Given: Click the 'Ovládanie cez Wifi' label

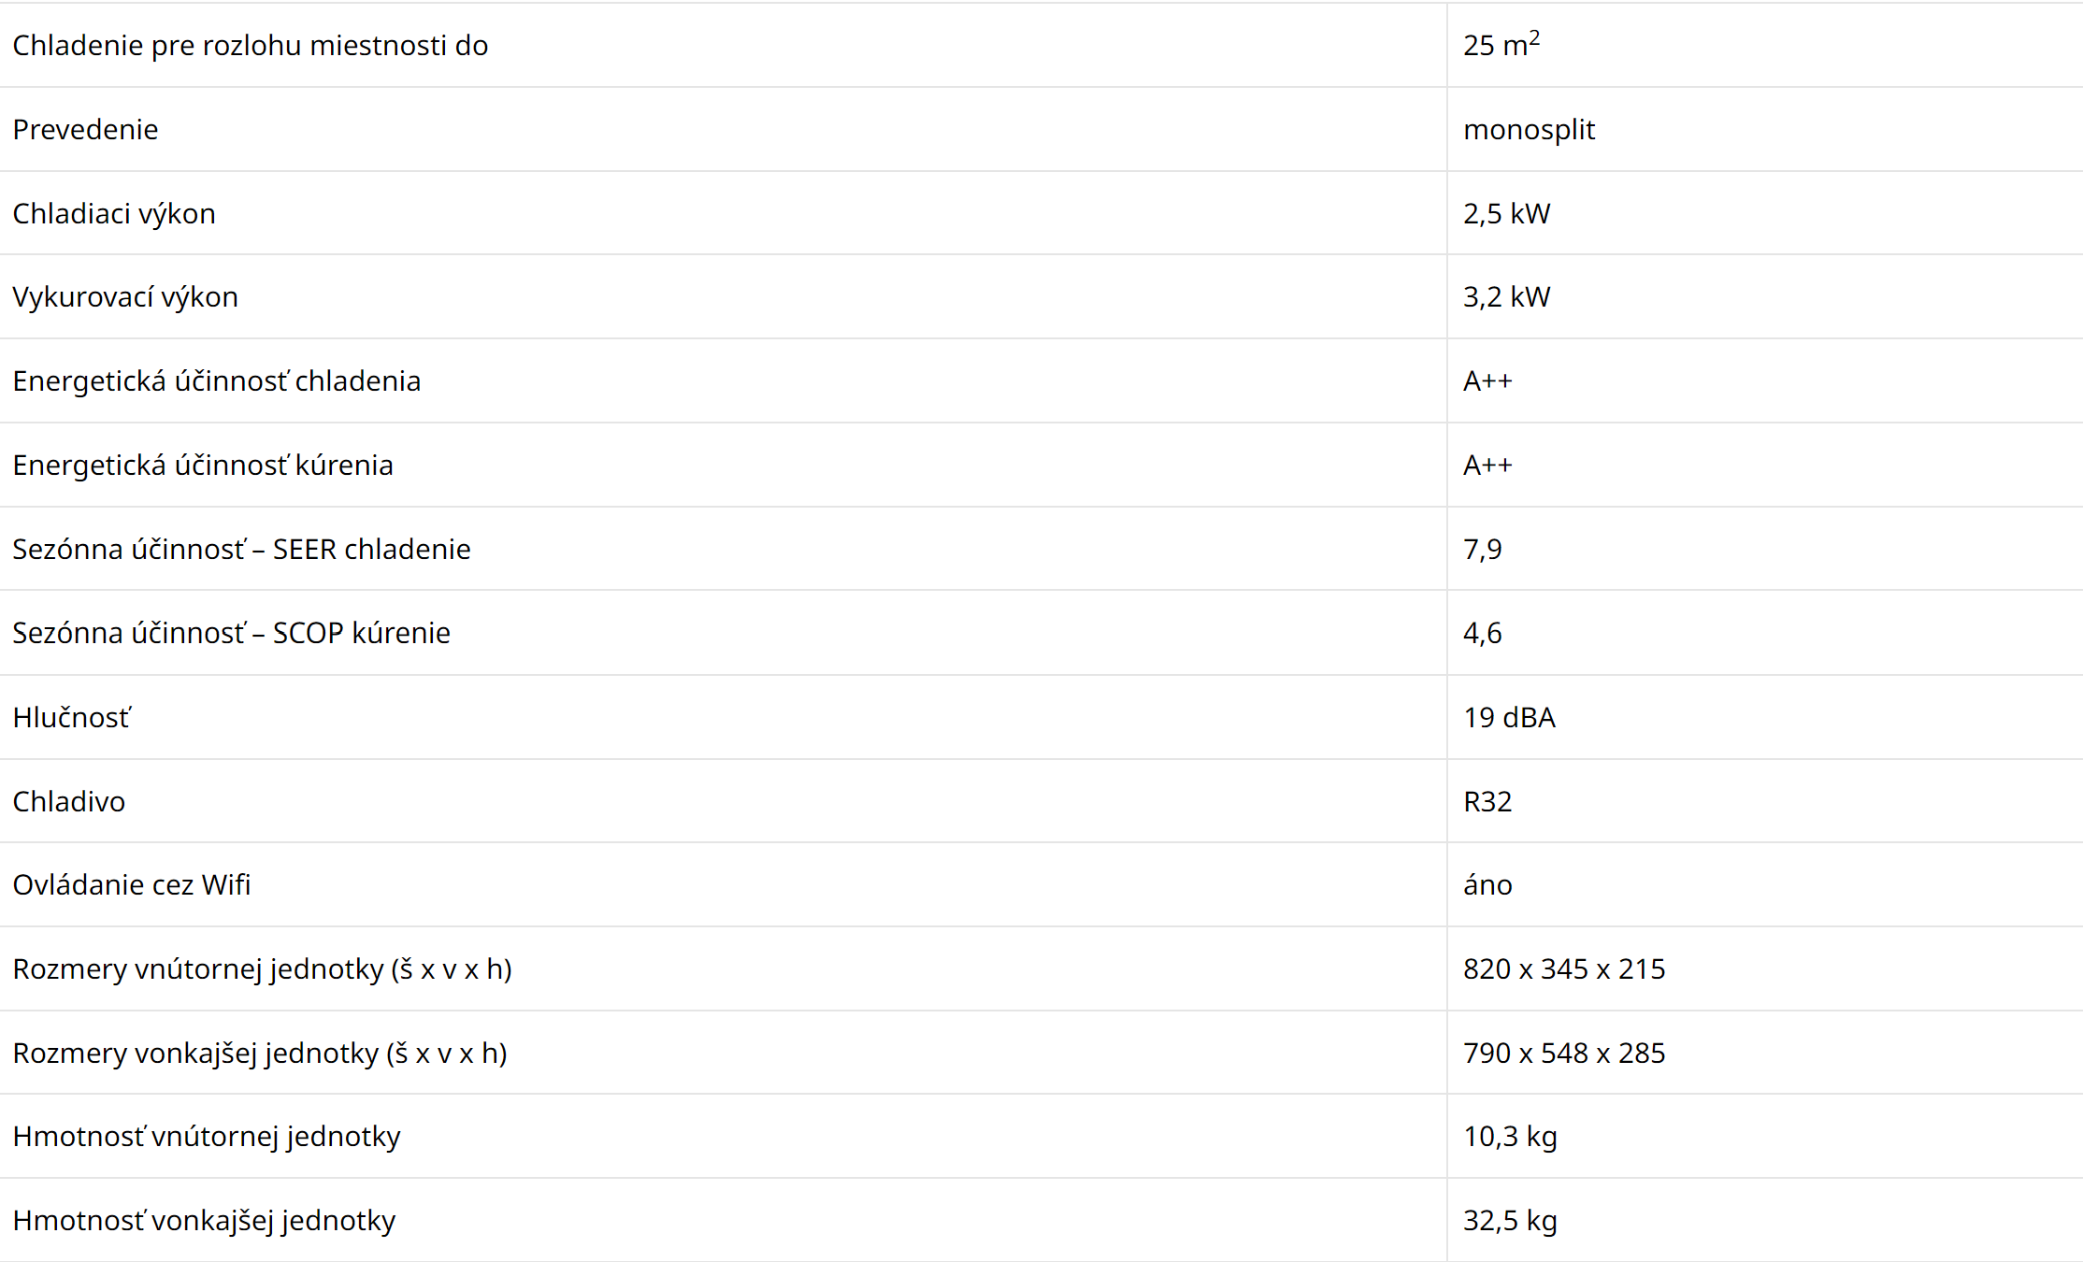Looking at the screenshot, I should point(132,884).
